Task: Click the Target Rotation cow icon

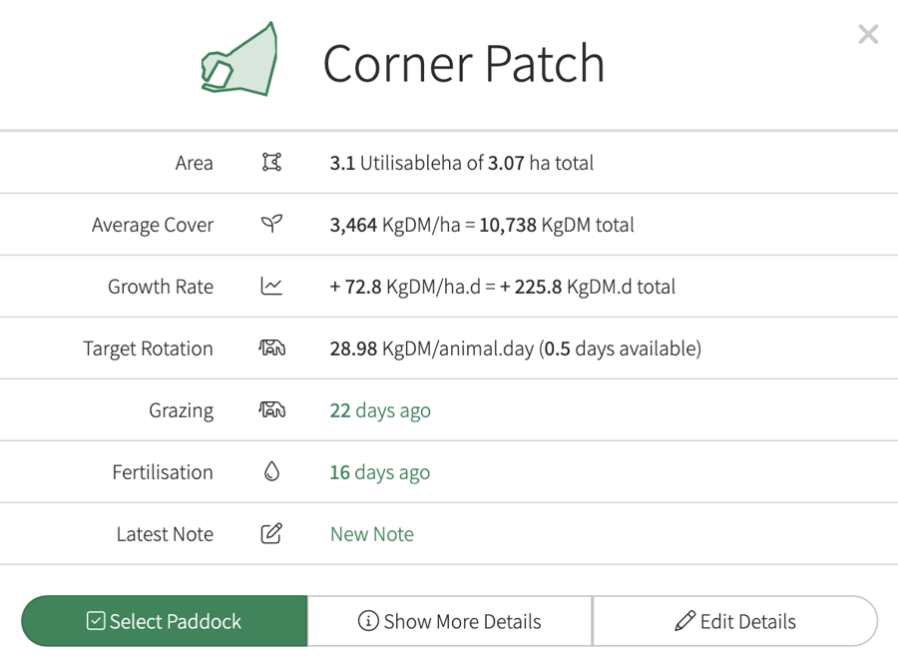Action: (x=271, y=348)
